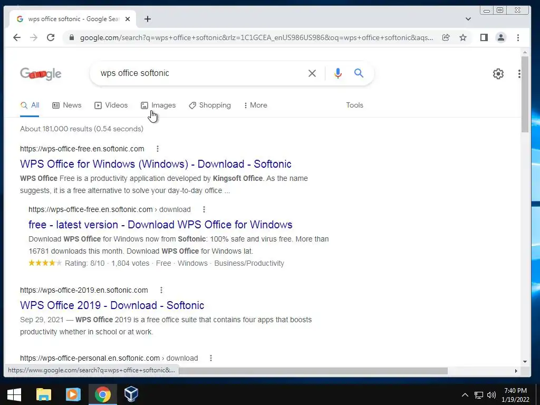The image size is (540, 405).
Task: Open 'free - latest version - Download WPS Office' link
Action: tap(160, 225)
